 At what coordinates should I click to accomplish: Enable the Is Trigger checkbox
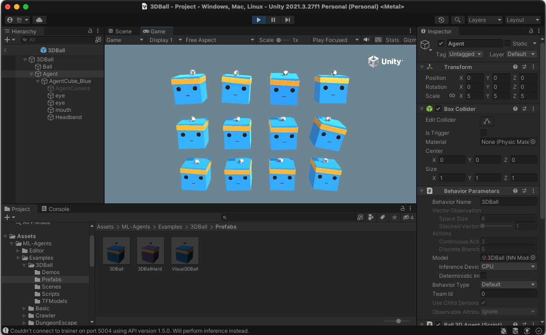[483, 133]
